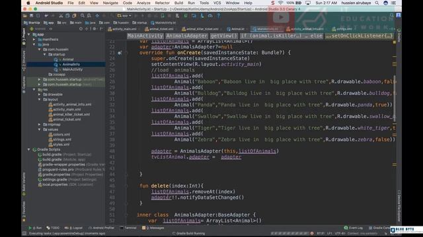Click the search everywhere magnifier icon

(x=392, y=16)
